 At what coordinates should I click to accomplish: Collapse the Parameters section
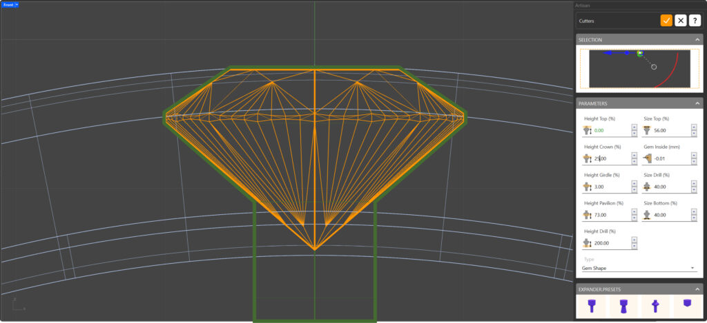tap(697, 104)
